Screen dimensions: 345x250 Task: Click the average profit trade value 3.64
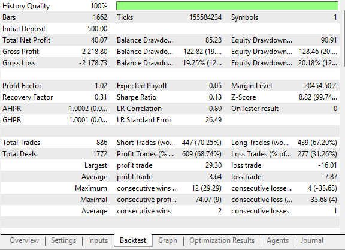click(x=215, y=177)
